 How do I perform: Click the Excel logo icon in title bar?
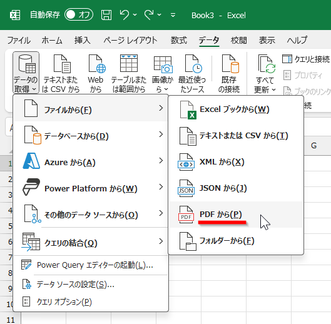click(x=15, y=15)
